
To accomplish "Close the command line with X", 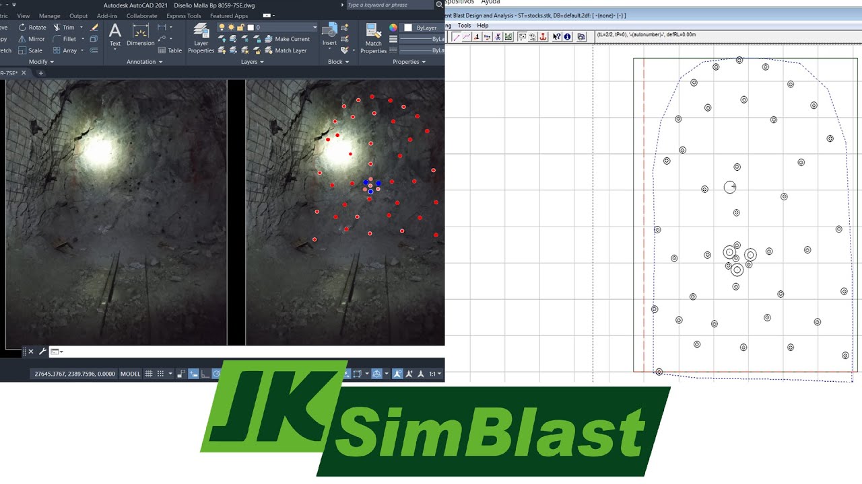I will click(x=31, y=352).
